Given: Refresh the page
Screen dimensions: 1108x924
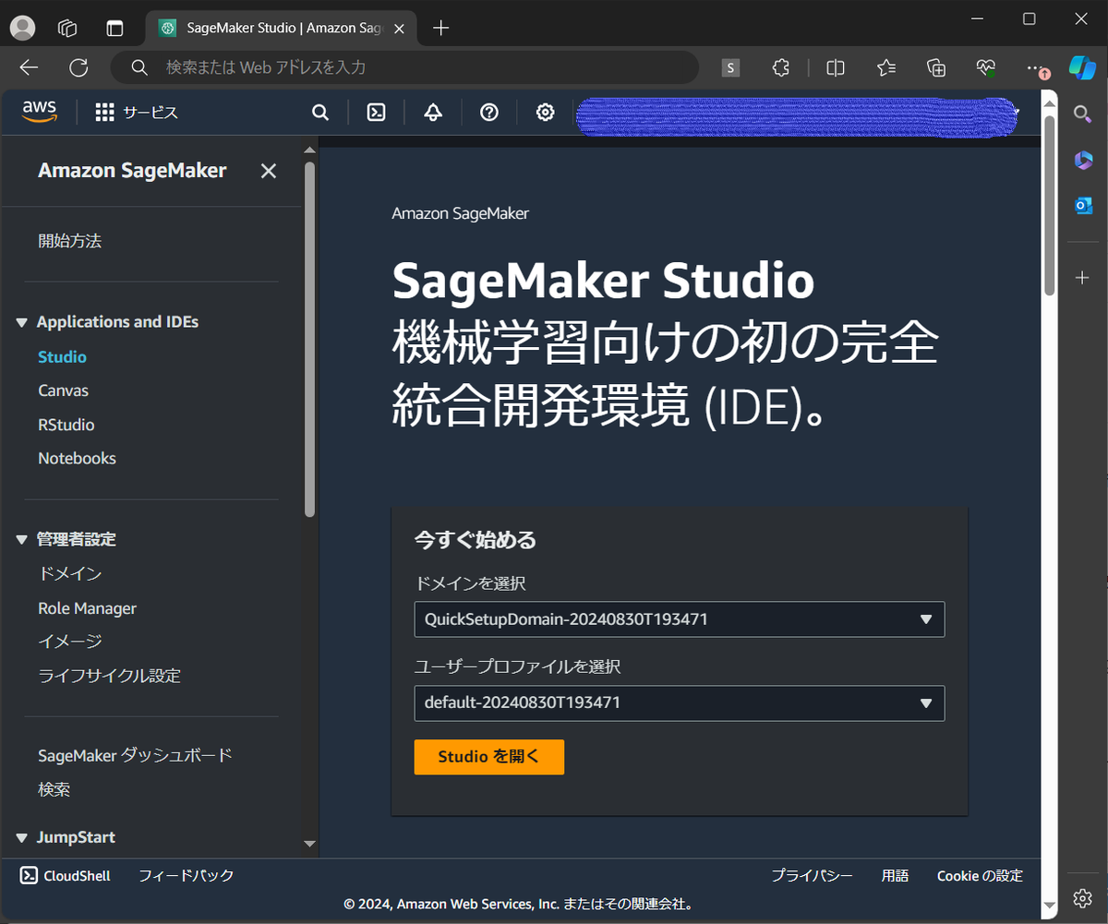Looking at the screenshot, I should pos(79,67).
